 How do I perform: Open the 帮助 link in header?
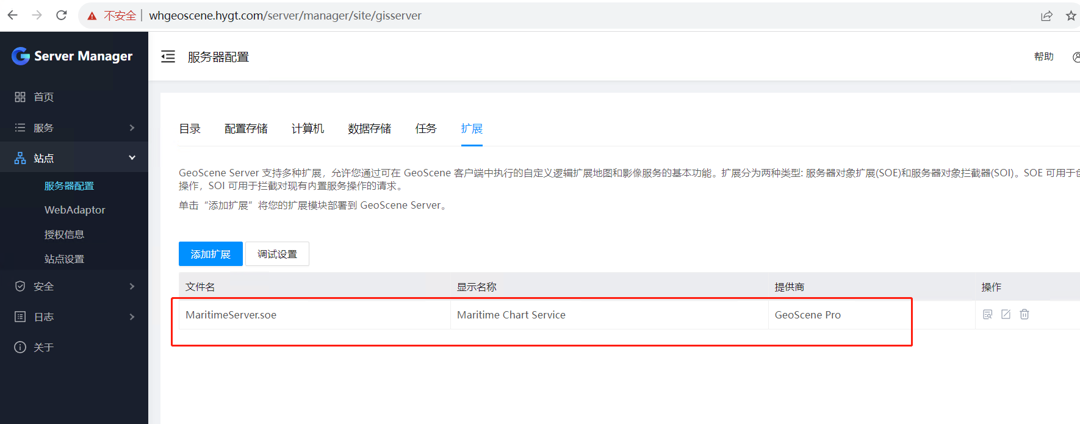1044,57
